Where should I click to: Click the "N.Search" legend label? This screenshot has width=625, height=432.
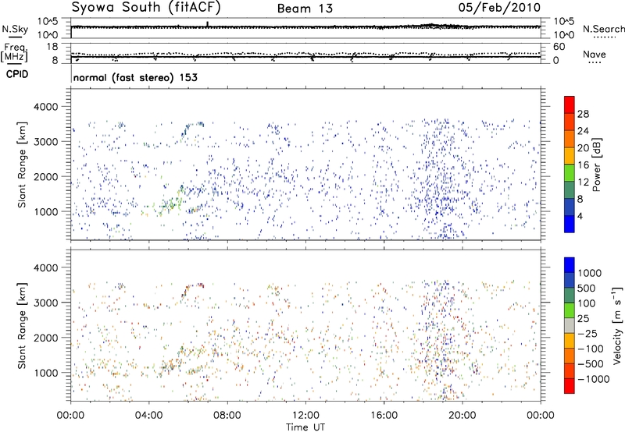point(603,29)
